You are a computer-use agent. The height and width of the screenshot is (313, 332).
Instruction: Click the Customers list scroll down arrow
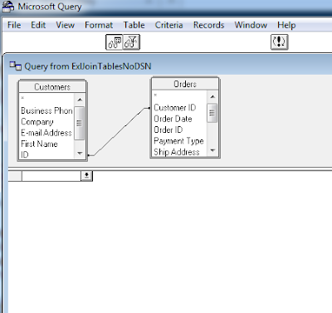[80, 153]
